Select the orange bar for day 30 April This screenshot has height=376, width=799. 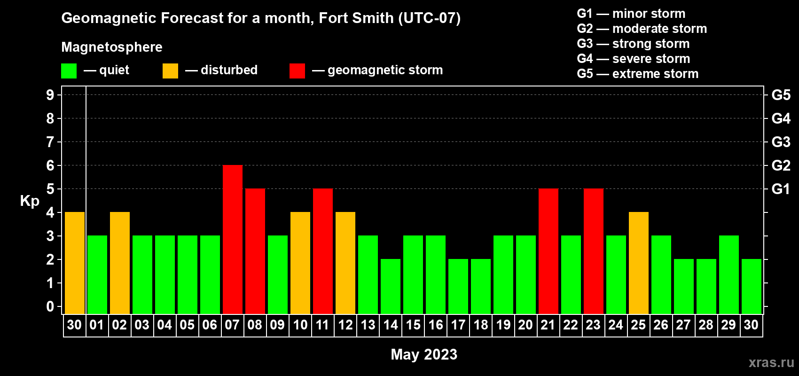click(x=75, y=263)
